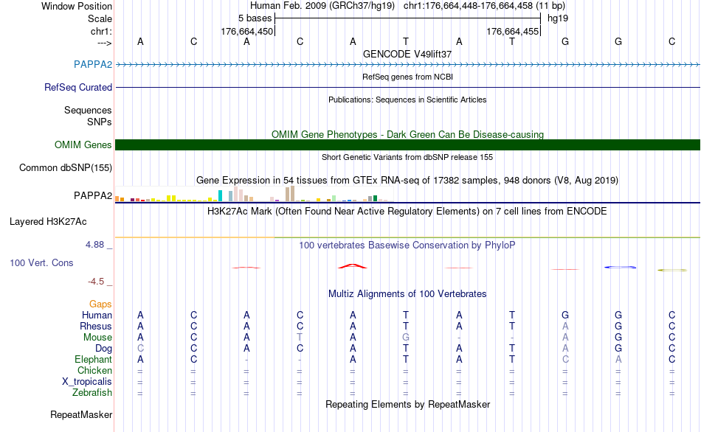
Task: Click the cyan bar in the GTEx chart
Action: click(x=220, y=195)
